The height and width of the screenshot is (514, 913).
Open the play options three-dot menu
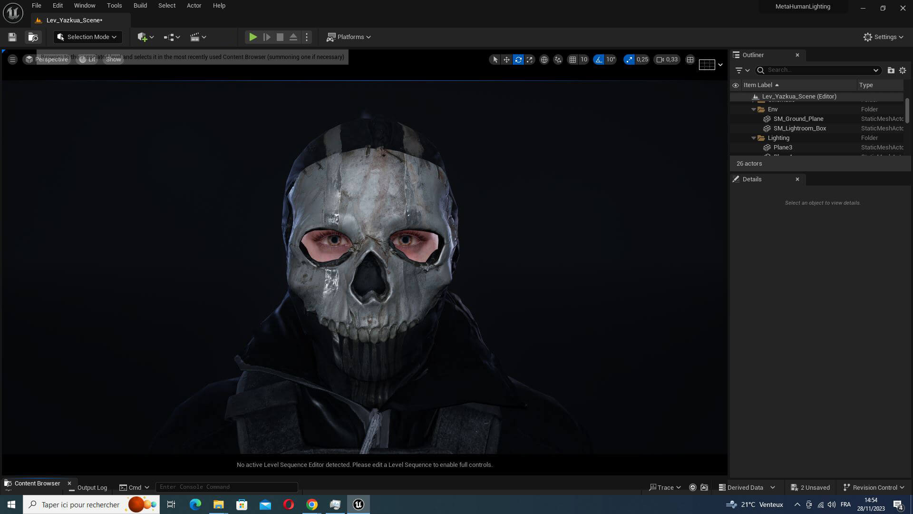[307, 37]
